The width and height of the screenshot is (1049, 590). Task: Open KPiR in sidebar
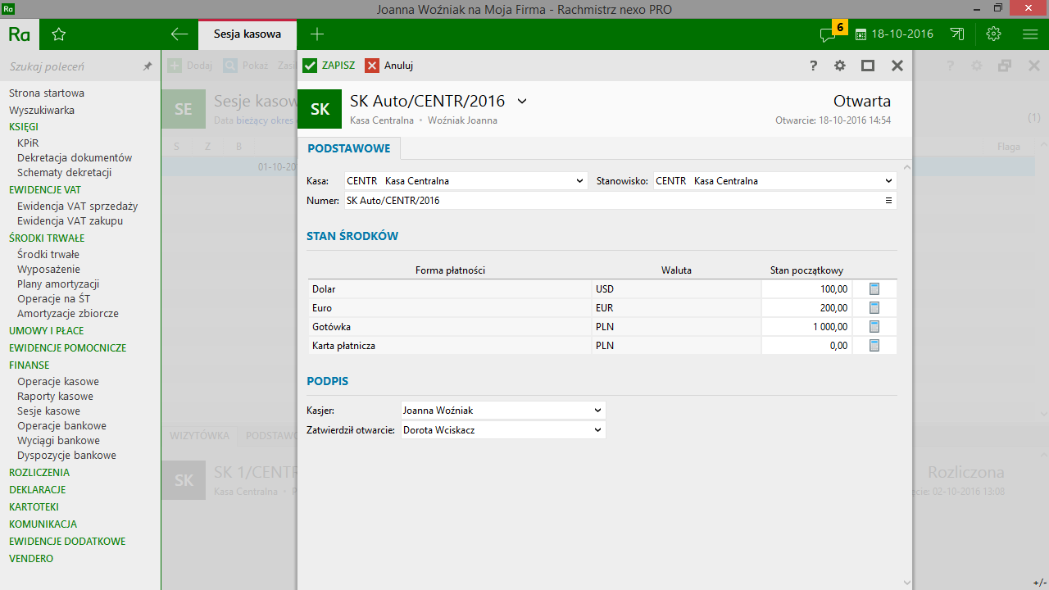(x=28, y=143)
